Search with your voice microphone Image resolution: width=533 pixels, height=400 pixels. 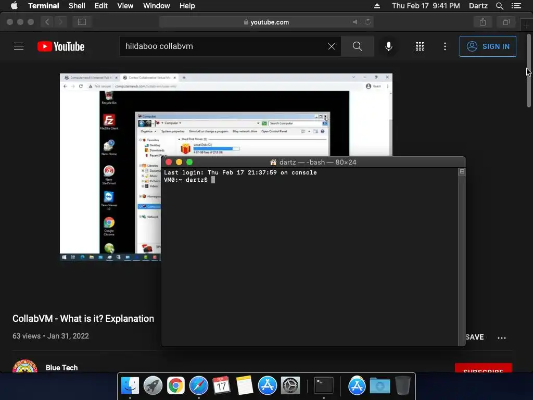pos(388,46)
